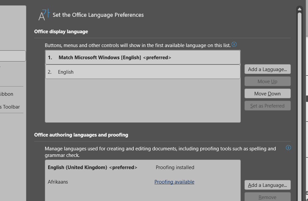Click the Set as Preferred button
The width and height of the screenshot is (308, 201).
click(267, 106)
